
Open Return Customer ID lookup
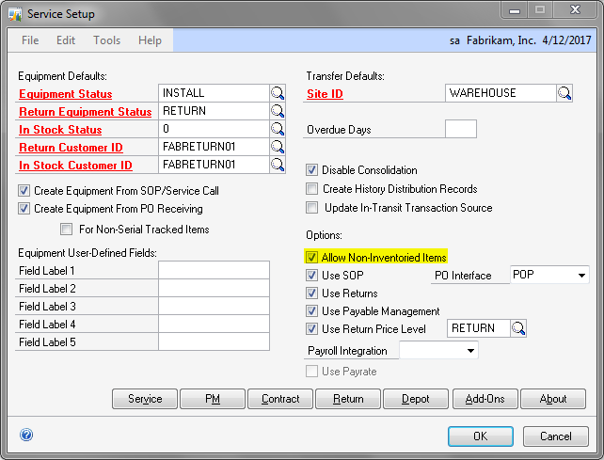pos(278,147)
